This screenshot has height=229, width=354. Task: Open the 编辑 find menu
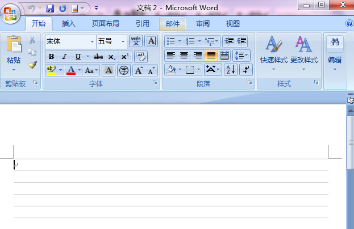335,53
